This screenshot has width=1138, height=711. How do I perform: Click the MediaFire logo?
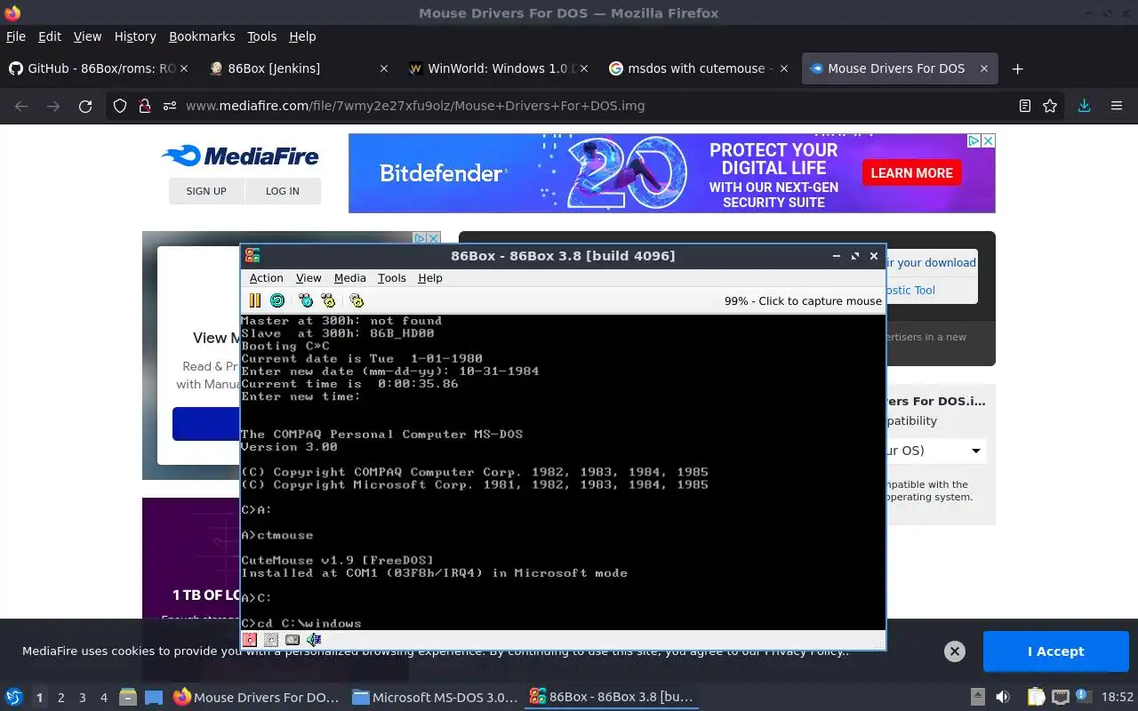(x=240, y=156)
